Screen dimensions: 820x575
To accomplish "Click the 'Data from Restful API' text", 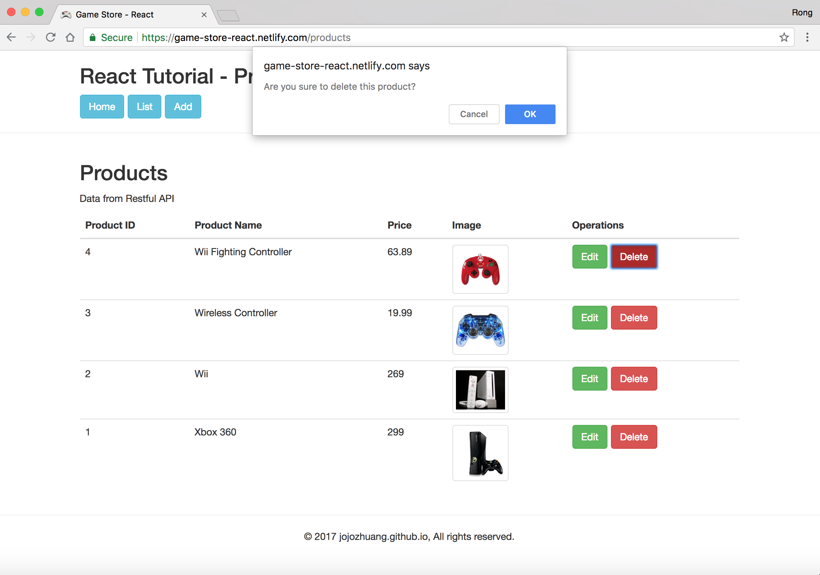I will tap(127, 198).
